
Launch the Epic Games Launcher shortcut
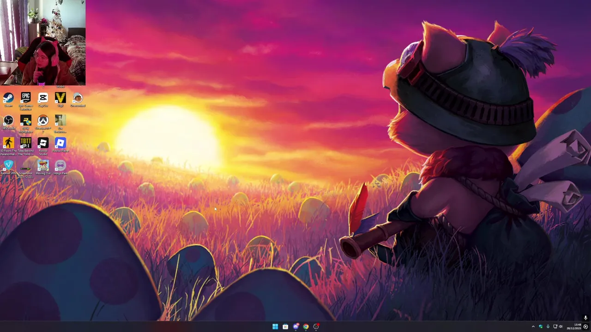[x=26, y=101]
